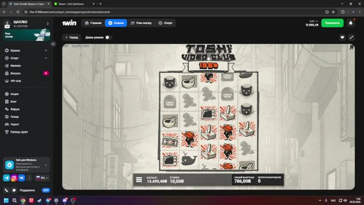Click the browser address bar
364x205 pixels.
(173, 12)
